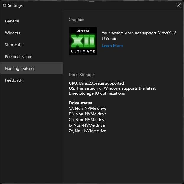Screen dimensions: 184x184
Task: Click the DirectX 12 Ultimate logo
Action: (x=83, y=41)
